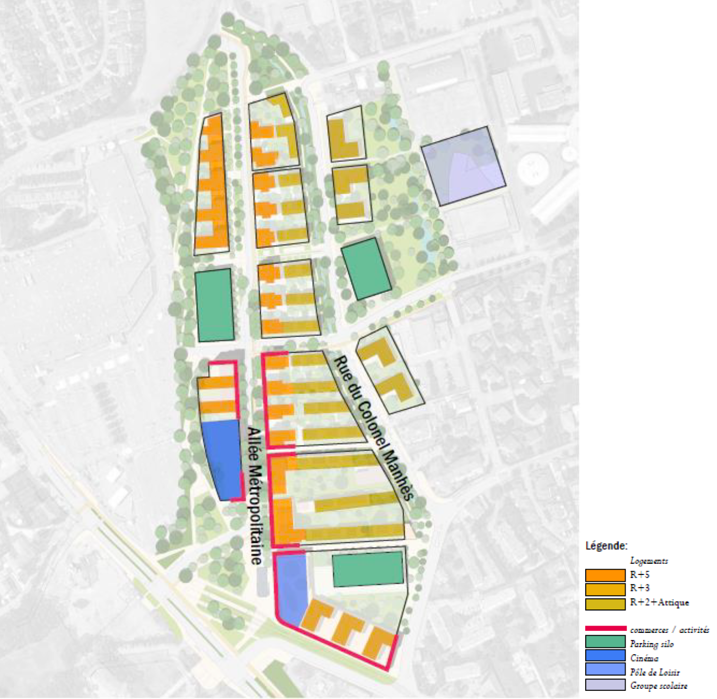This screenshot has height=699, width=717.
Task: Click the orange R+5 legend swatch
Action: coord(605,575)
